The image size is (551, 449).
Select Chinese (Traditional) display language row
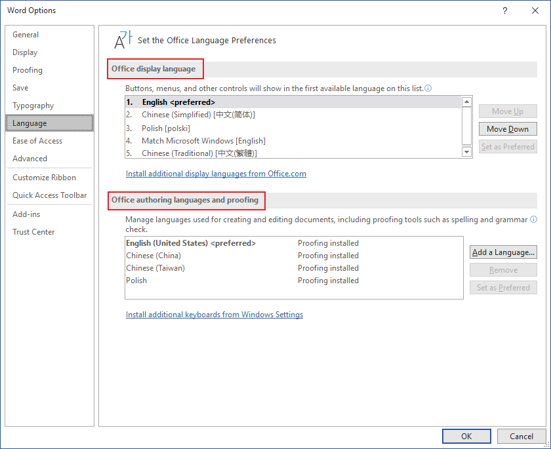coord(293,153)
